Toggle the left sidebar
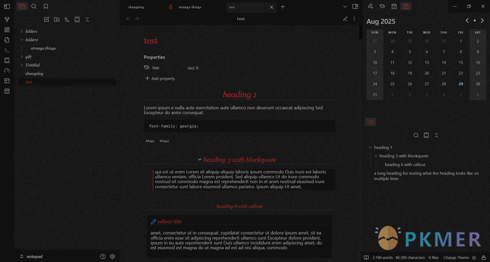 pos(7,6)
